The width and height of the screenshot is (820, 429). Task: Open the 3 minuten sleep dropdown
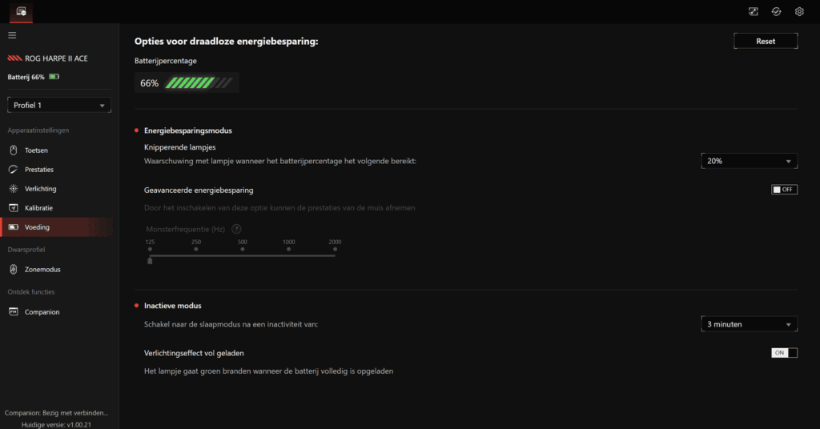749,324
